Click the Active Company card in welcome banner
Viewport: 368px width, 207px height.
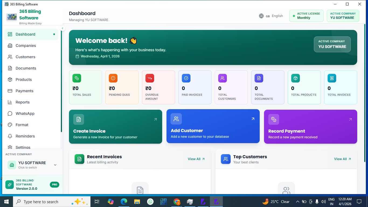(x=332, y=44)
